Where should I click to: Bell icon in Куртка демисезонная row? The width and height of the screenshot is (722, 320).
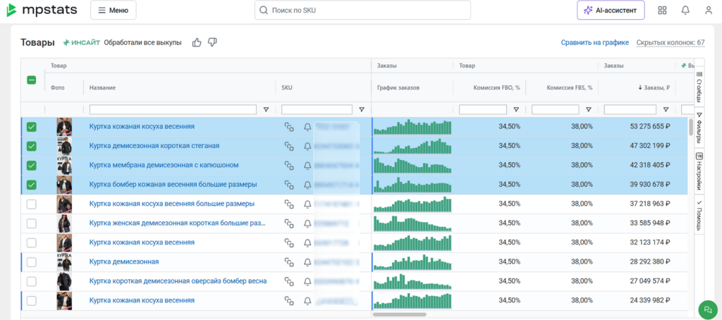tap(307, 262)
